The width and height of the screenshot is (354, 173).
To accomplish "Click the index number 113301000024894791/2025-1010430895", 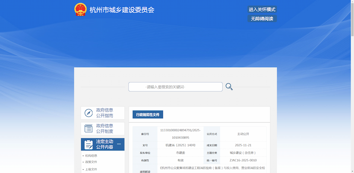I will pyautogui.click(x=180, y=134).
